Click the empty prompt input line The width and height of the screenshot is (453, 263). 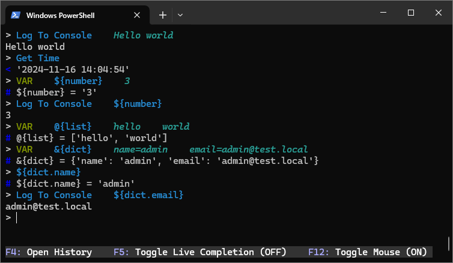point(225,218)
